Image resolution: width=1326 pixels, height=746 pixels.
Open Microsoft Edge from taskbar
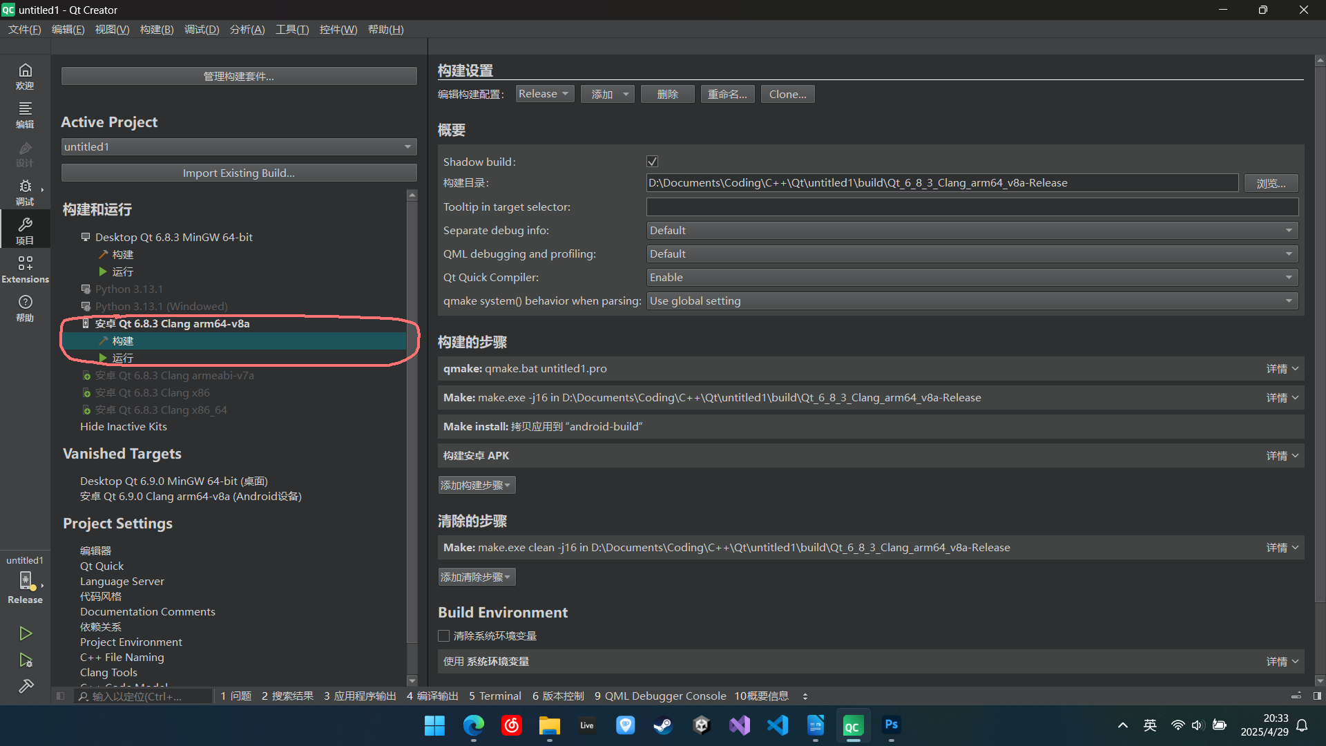click(x=473, y=725)
